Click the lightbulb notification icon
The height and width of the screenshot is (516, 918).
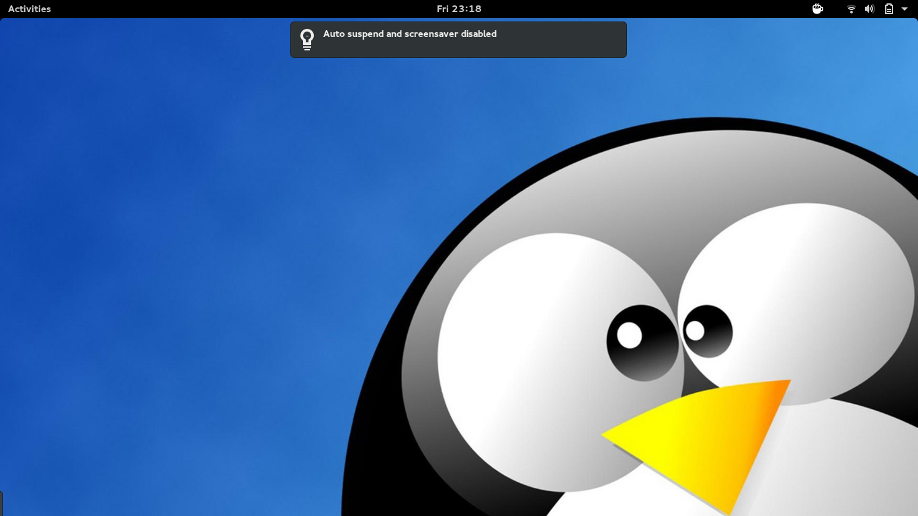click(x=307, y=40)
